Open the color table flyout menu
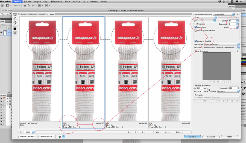Viewport: 246px width, 143px height. click(x=237, y=51)
